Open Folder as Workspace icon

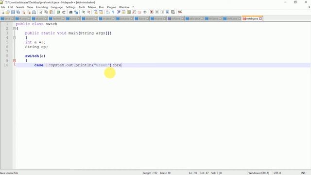[139, 12]
